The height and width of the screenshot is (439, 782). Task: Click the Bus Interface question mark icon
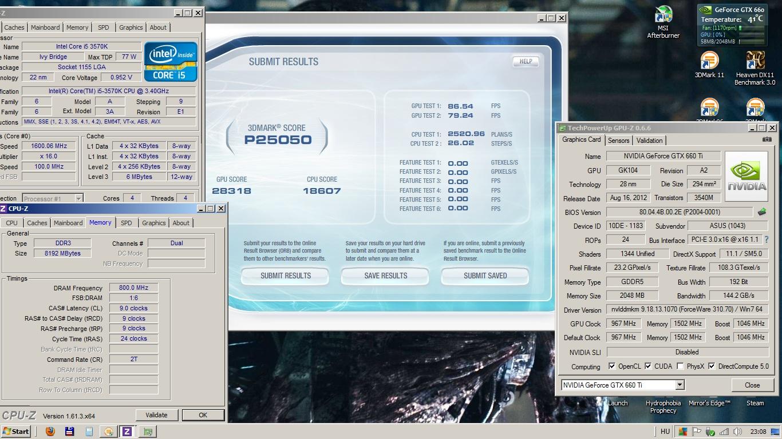click(767, 240)
